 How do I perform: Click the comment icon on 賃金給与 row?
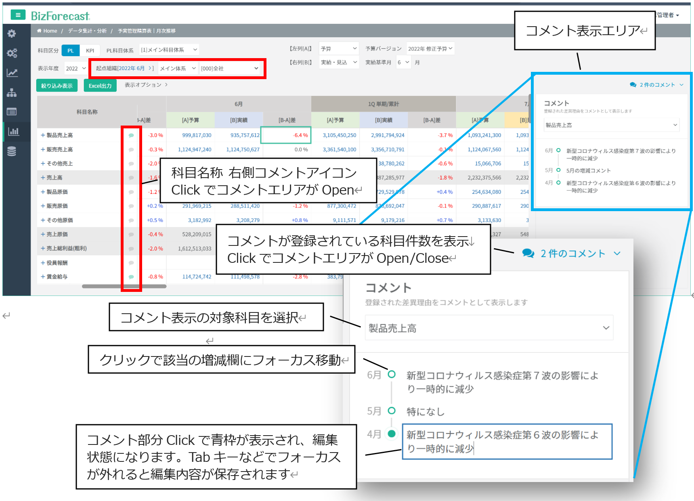(131, 277)
